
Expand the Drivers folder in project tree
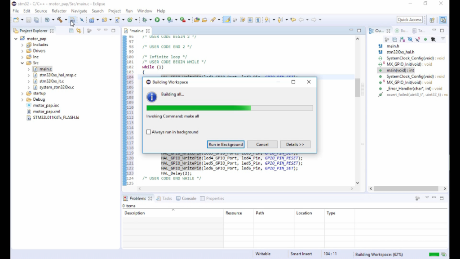pos(22,51)
